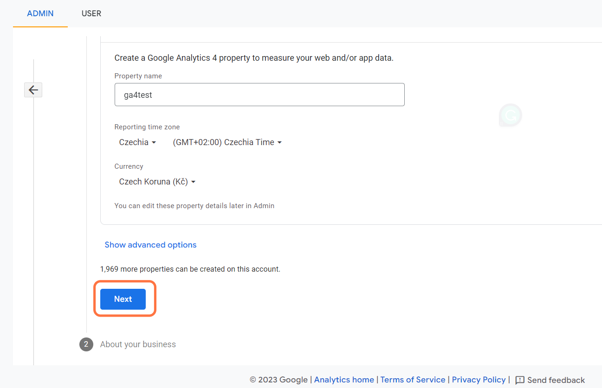Click the '1,969 more properties' message

coord(190,269)
